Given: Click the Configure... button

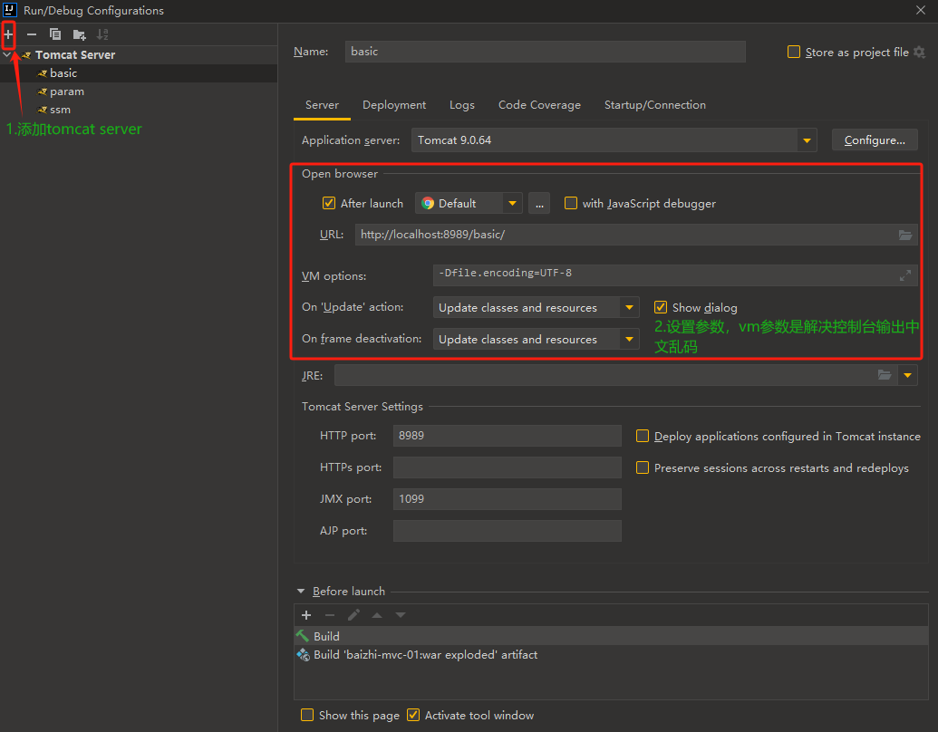Looking at the screenshot, I should pos(875,140).
